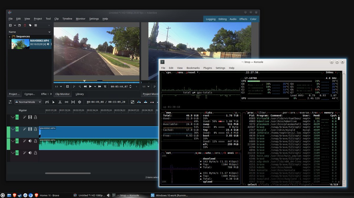Play the clip in the clip monitor
Image resolution: width=354 pixels, height=198 pixels.
point(90,87)
